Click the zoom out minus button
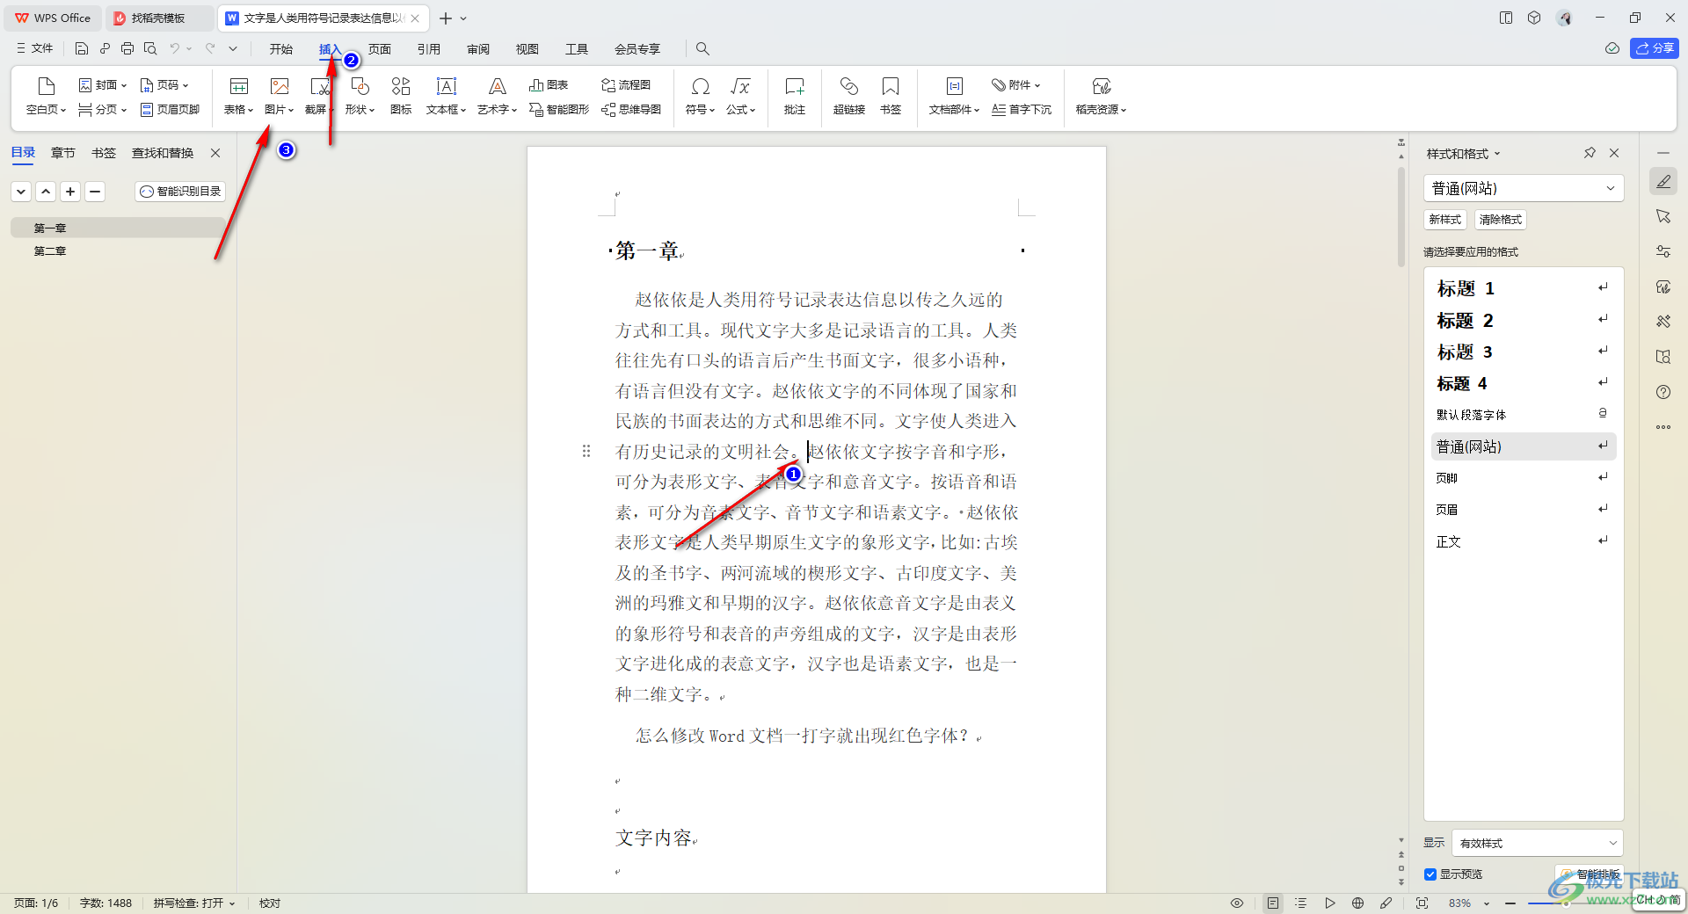Screen dimensions: 1688x914 point(1510,903)
